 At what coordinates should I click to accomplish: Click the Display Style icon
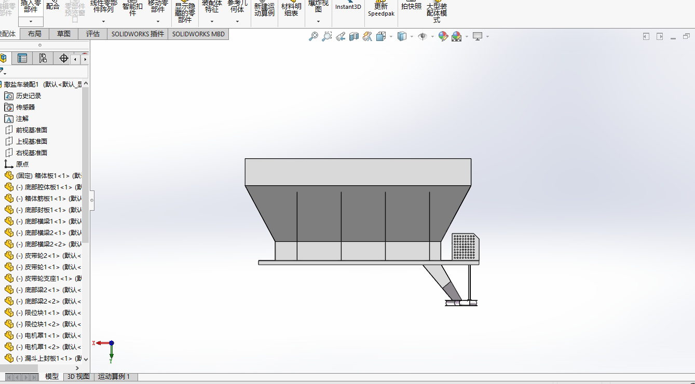click(x=402, y=36)
